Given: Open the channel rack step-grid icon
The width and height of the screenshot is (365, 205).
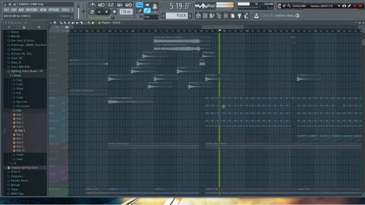Looking at the screenshot, I should pyautogui.click(x=205, y=15).
